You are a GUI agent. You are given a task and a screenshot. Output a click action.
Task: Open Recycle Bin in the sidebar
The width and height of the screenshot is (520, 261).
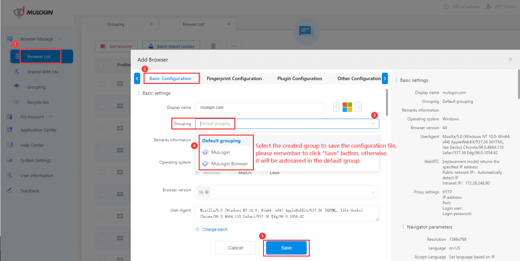pyautogui.click(x=38, y=102)
